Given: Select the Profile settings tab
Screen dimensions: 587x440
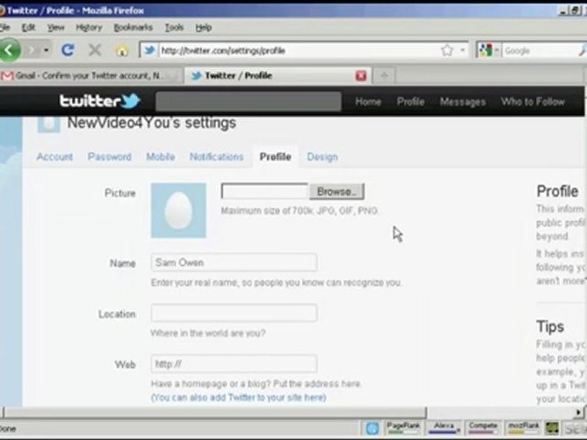Looking at the screenshot, I should point(276,157).
